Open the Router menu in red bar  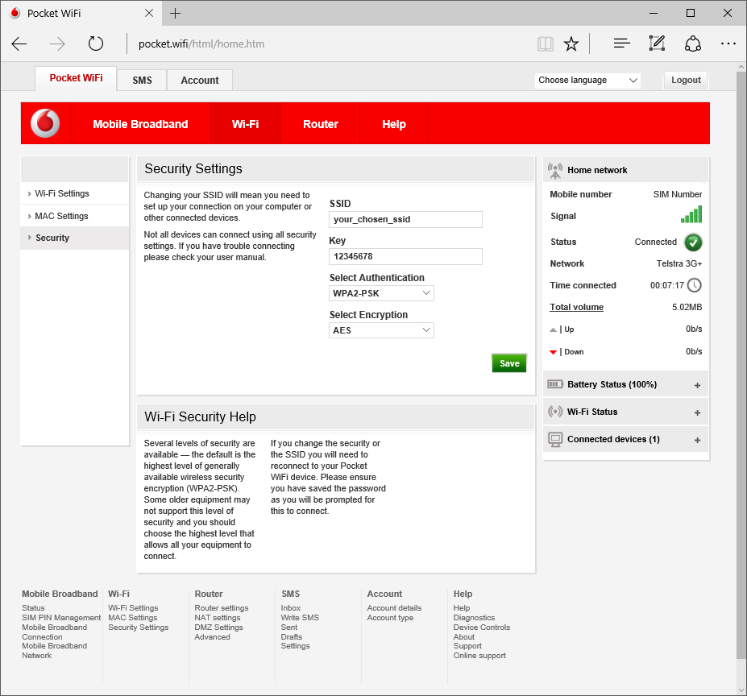320,124
